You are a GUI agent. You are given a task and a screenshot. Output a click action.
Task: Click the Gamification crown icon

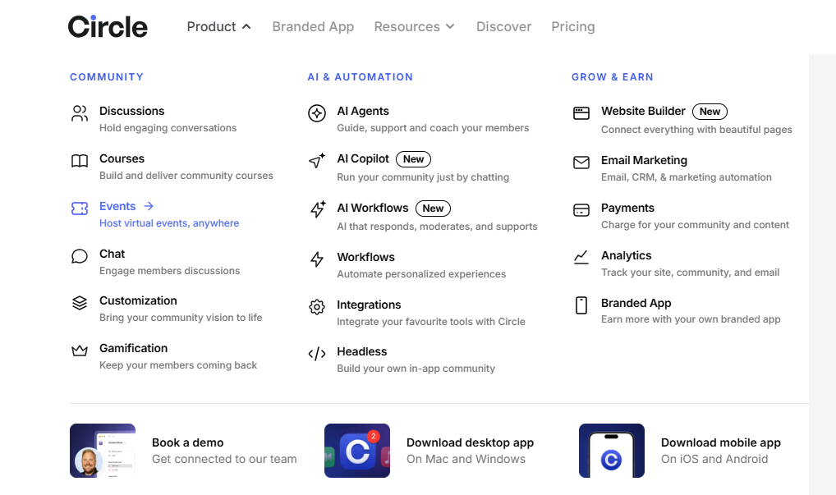(x=80, y=351)
